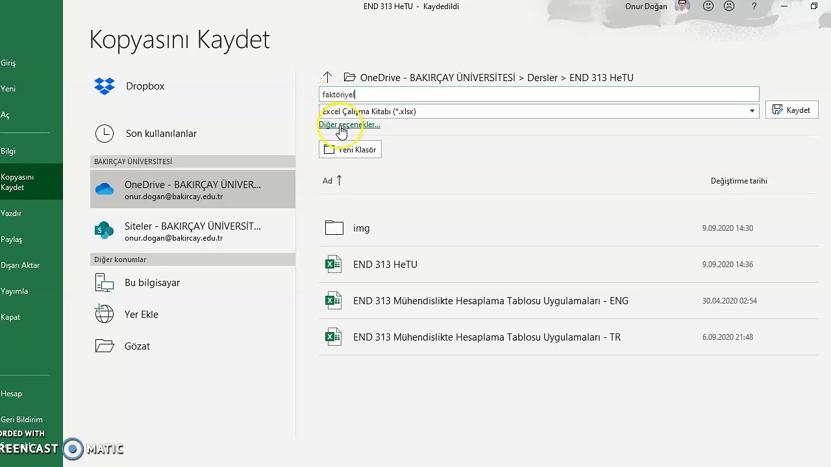
Task: Click OneDrive - BAKIRÇAY ÜNİVERSİTESİ in the breadcrumb
Action: click(x=438, y=77)
